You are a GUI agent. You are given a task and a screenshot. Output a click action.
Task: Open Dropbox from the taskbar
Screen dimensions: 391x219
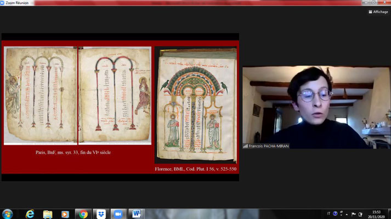coord(101,214)
